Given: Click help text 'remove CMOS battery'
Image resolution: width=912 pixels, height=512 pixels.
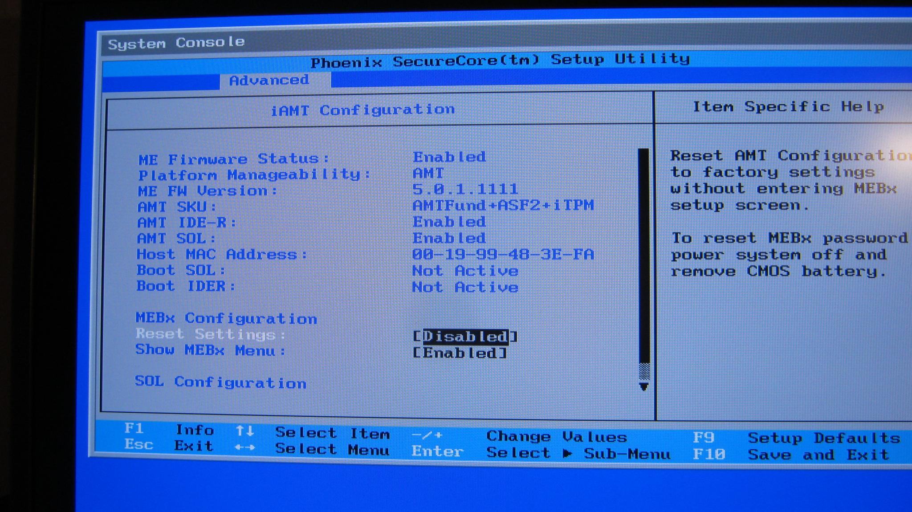Looking at the screenshot, I should point(778,271).
